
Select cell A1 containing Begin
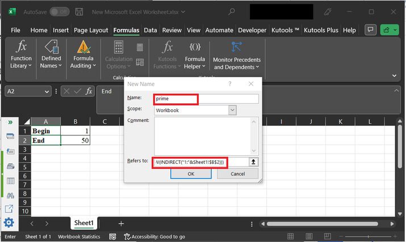(45, 131)
